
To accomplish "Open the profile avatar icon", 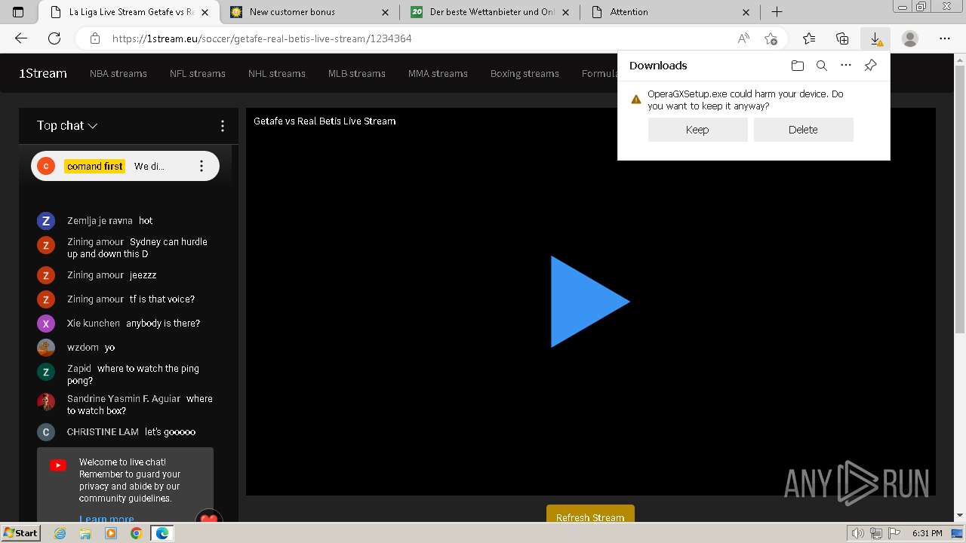I will tap(910, 38).
